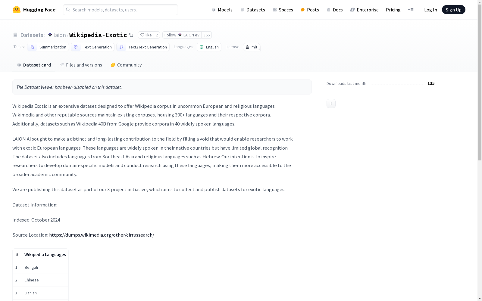Click the Summarization task icon
The image size is (482, 301).
click(32, 47)
